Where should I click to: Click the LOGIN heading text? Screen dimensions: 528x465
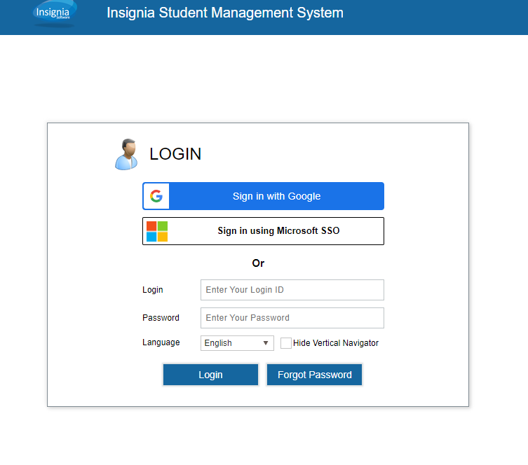175,154
